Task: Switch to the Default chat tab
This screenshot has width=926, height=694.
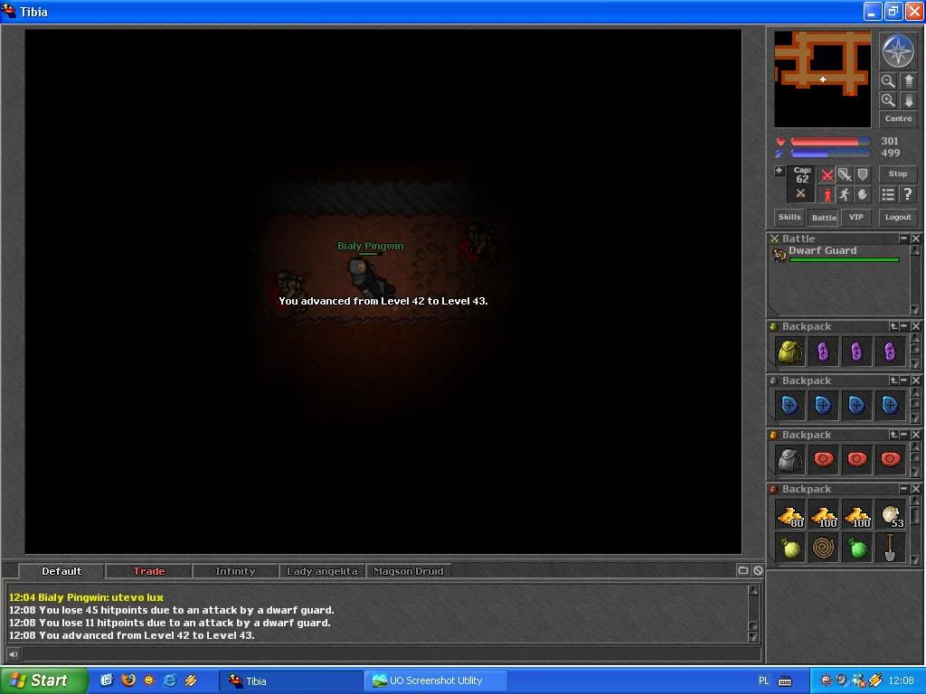Action: (x=61, y=571)
